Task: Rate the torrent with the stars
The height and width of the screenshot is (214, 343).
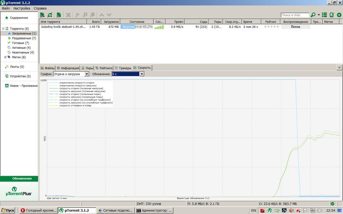Action: (271, 27)
